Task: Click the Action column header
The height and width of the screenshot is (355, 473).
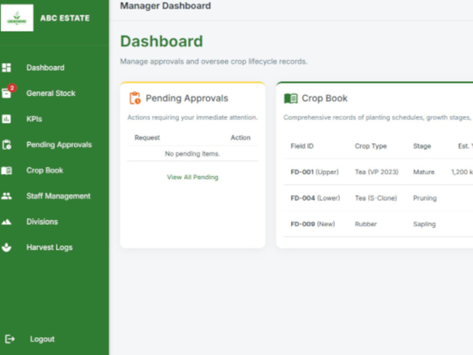Action: tap(240, 138)
